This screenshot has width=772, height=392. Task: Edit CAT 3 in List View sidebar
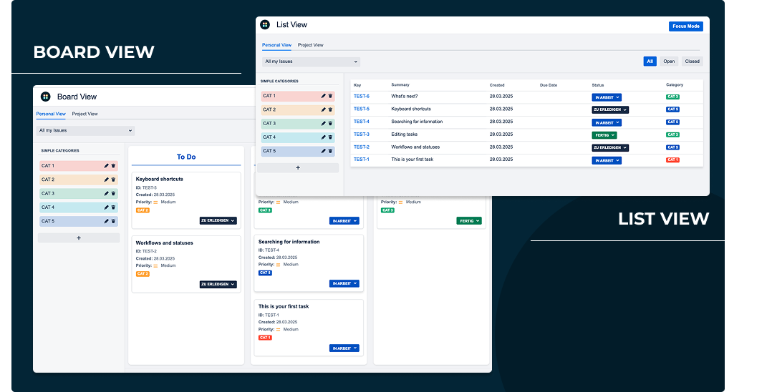point(324,124)
